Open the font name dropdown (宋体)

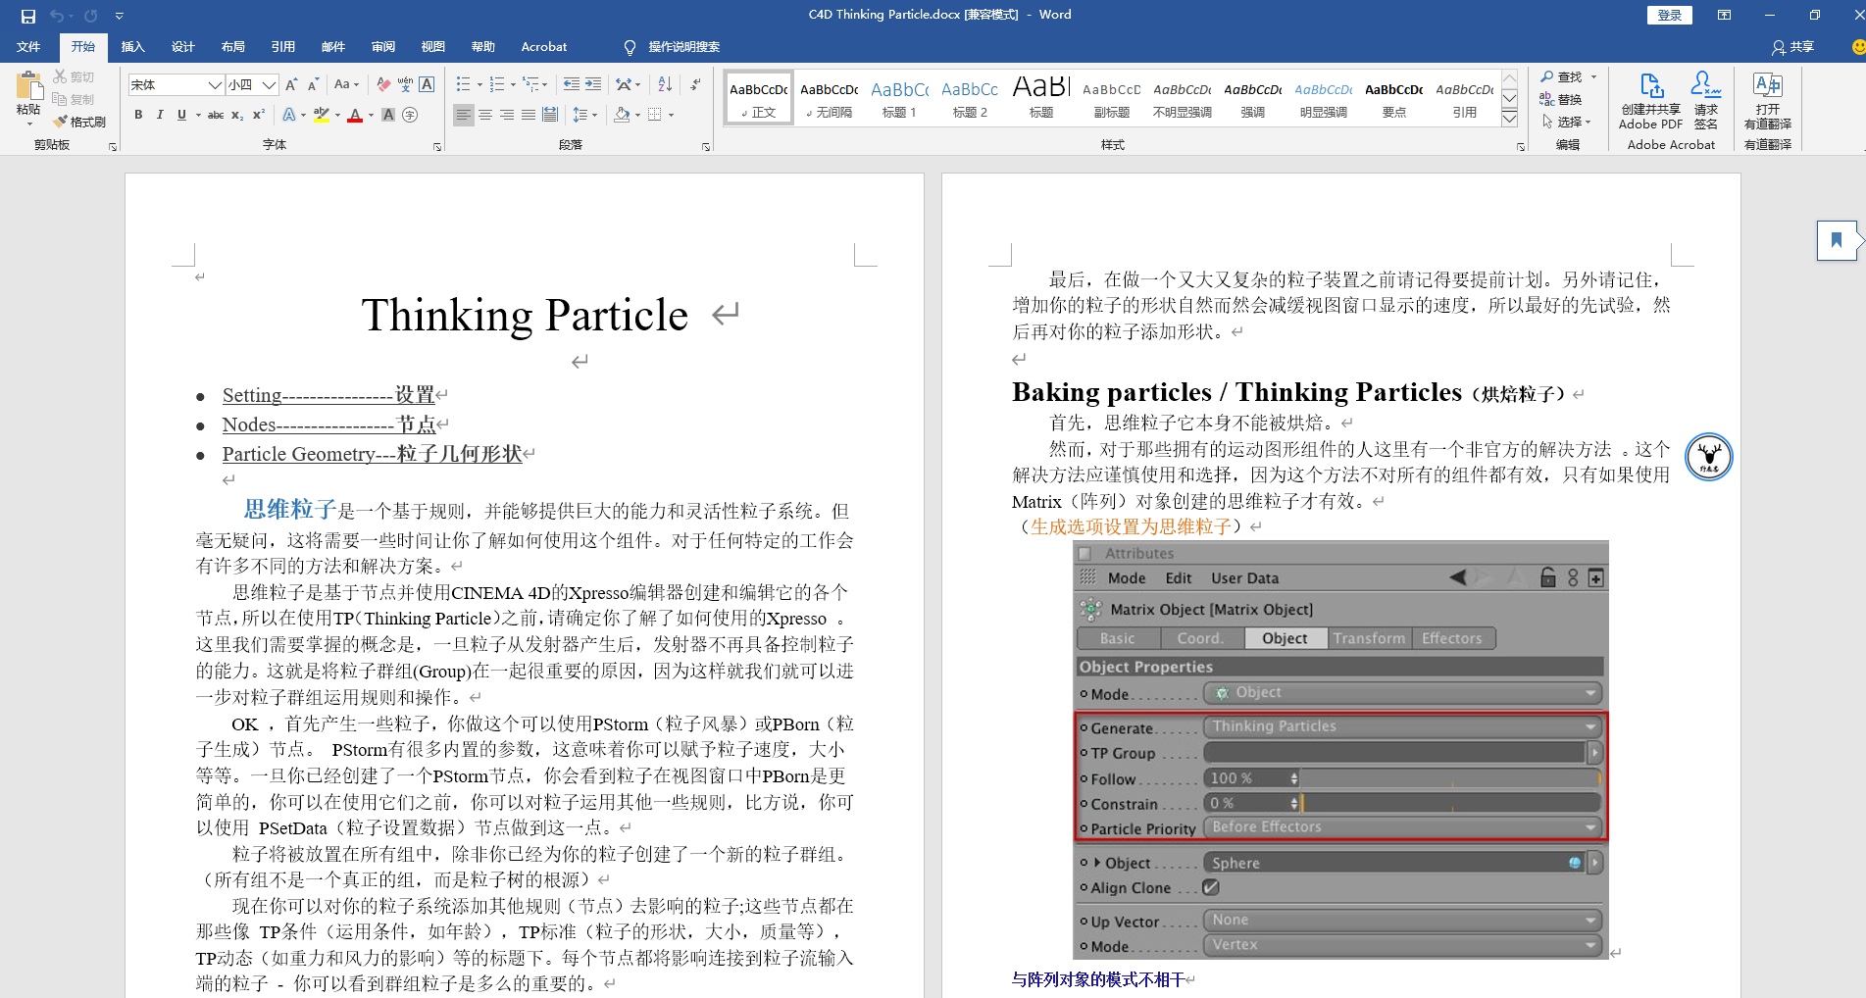(215, 85)
